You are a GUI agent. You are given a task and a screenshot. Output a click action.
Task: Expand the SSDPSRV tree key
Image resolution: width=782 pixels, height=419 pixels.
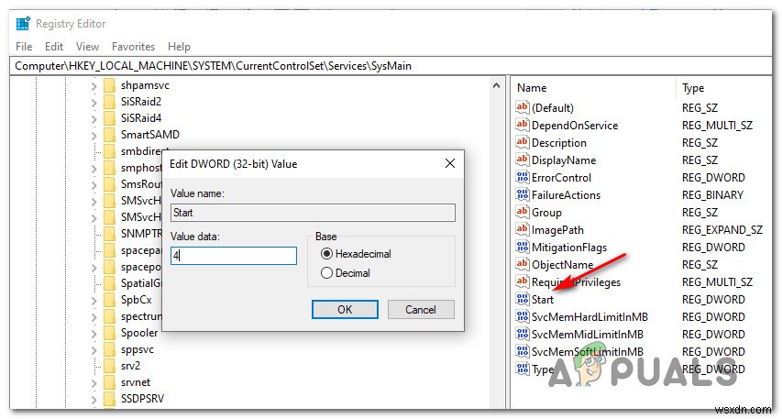pyautogui.click(x=94, y=399)
